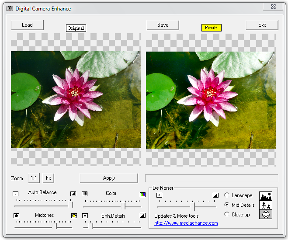
Task: Click the Midtones slider handle
Action: pos(55,226)
